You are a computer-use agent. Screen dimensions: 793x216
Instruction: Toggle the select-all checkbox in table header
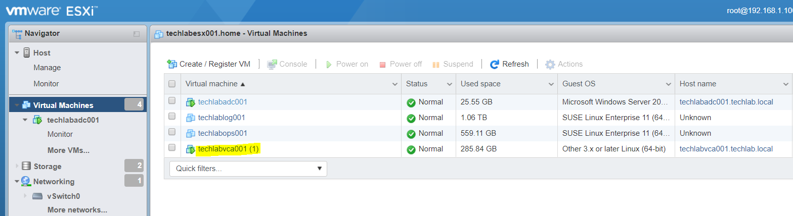click(172, 84)
